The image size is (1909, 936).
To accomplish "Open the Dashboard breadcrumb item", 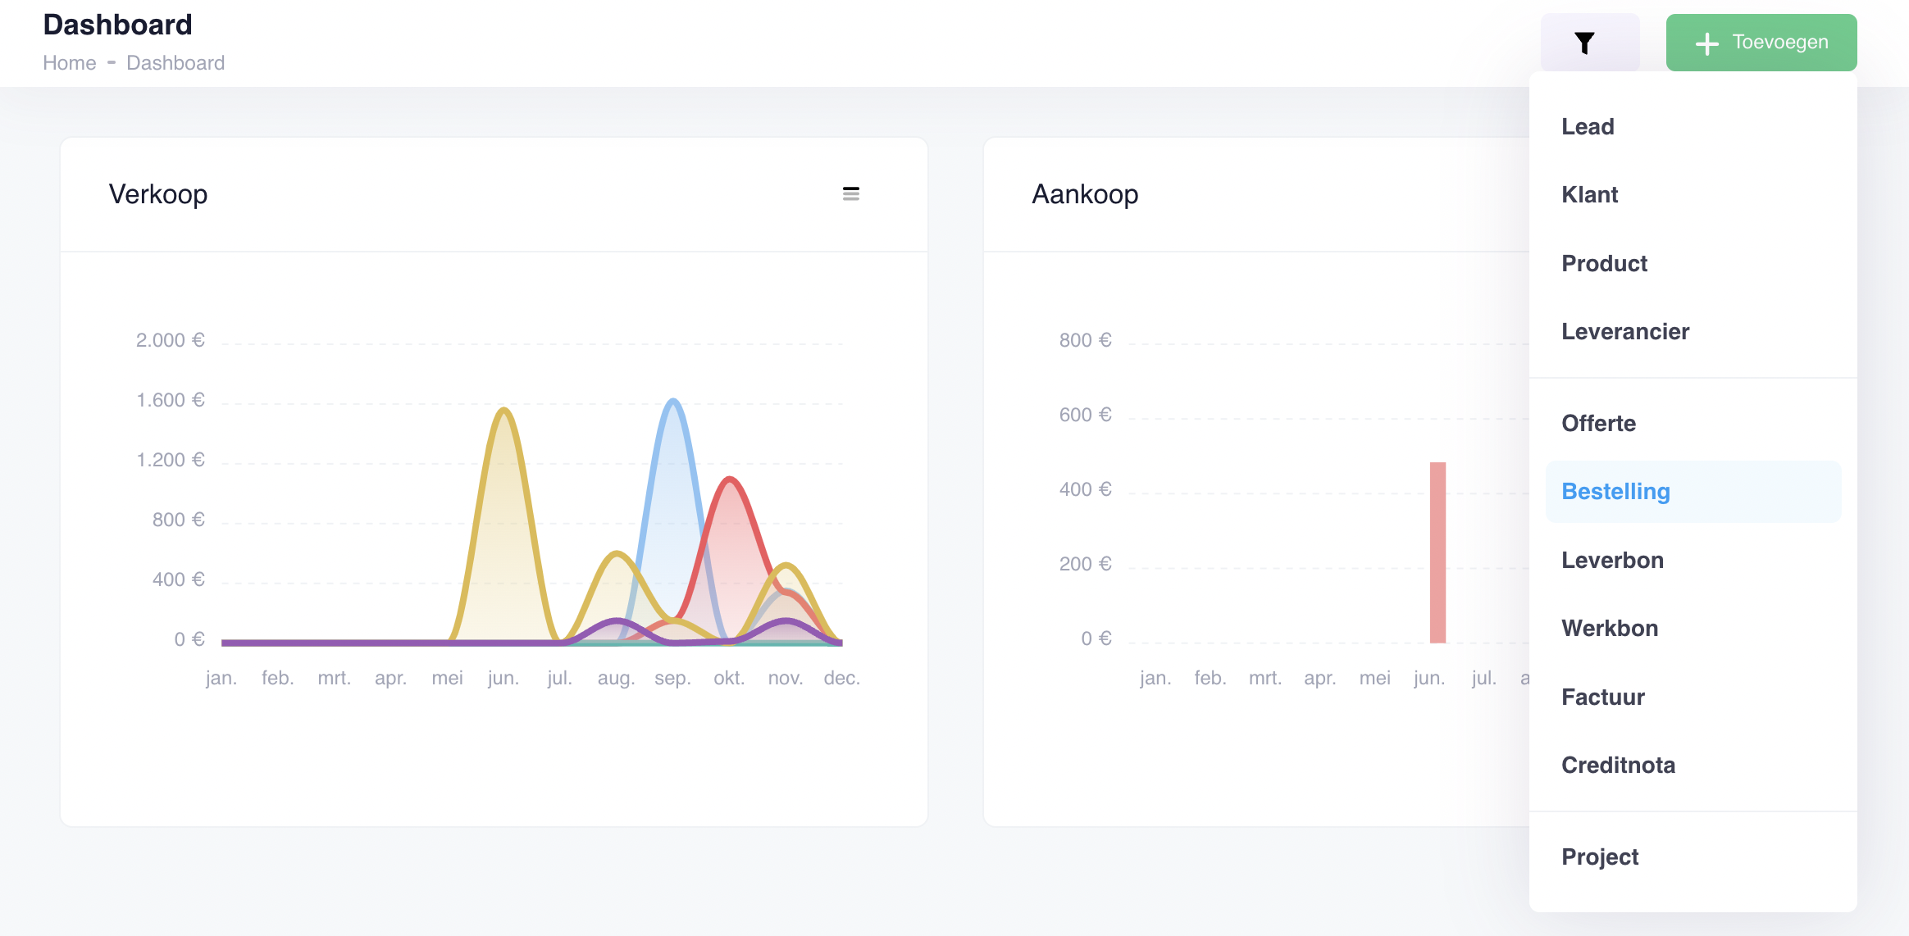I will click(175, 62).
